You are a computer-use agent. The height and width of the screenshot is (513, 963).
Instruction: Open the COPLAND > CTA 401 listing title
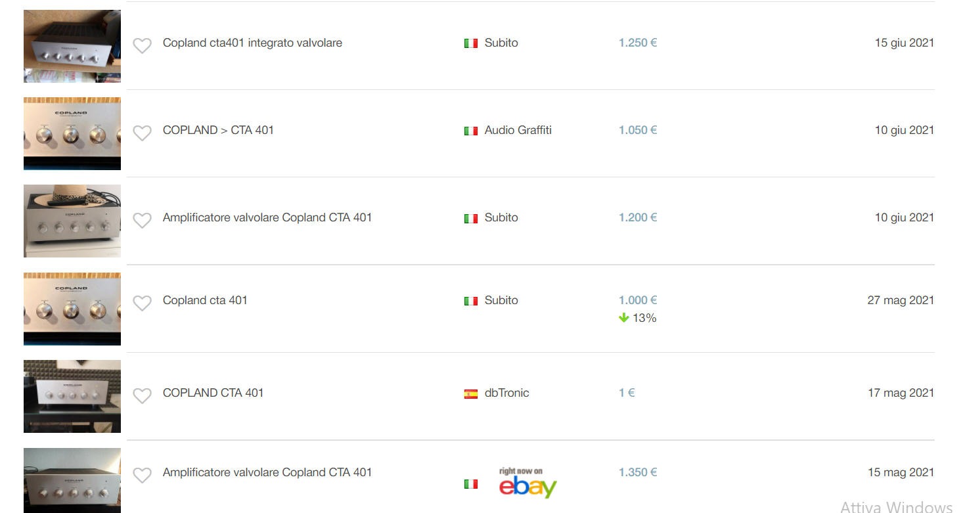click(x=218, y=130)
